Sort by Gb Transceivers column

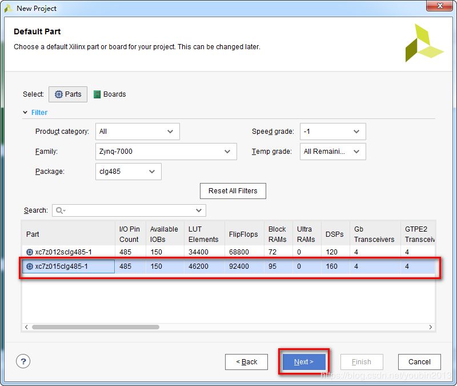click(375, 234)
